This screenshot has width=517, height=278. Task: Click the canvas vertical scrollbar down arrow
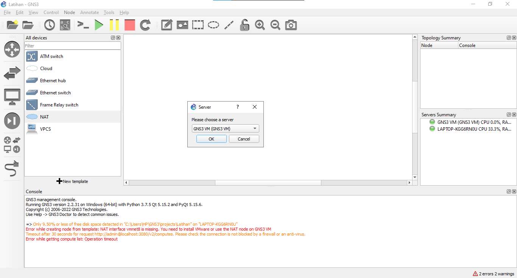pos(415,177)
